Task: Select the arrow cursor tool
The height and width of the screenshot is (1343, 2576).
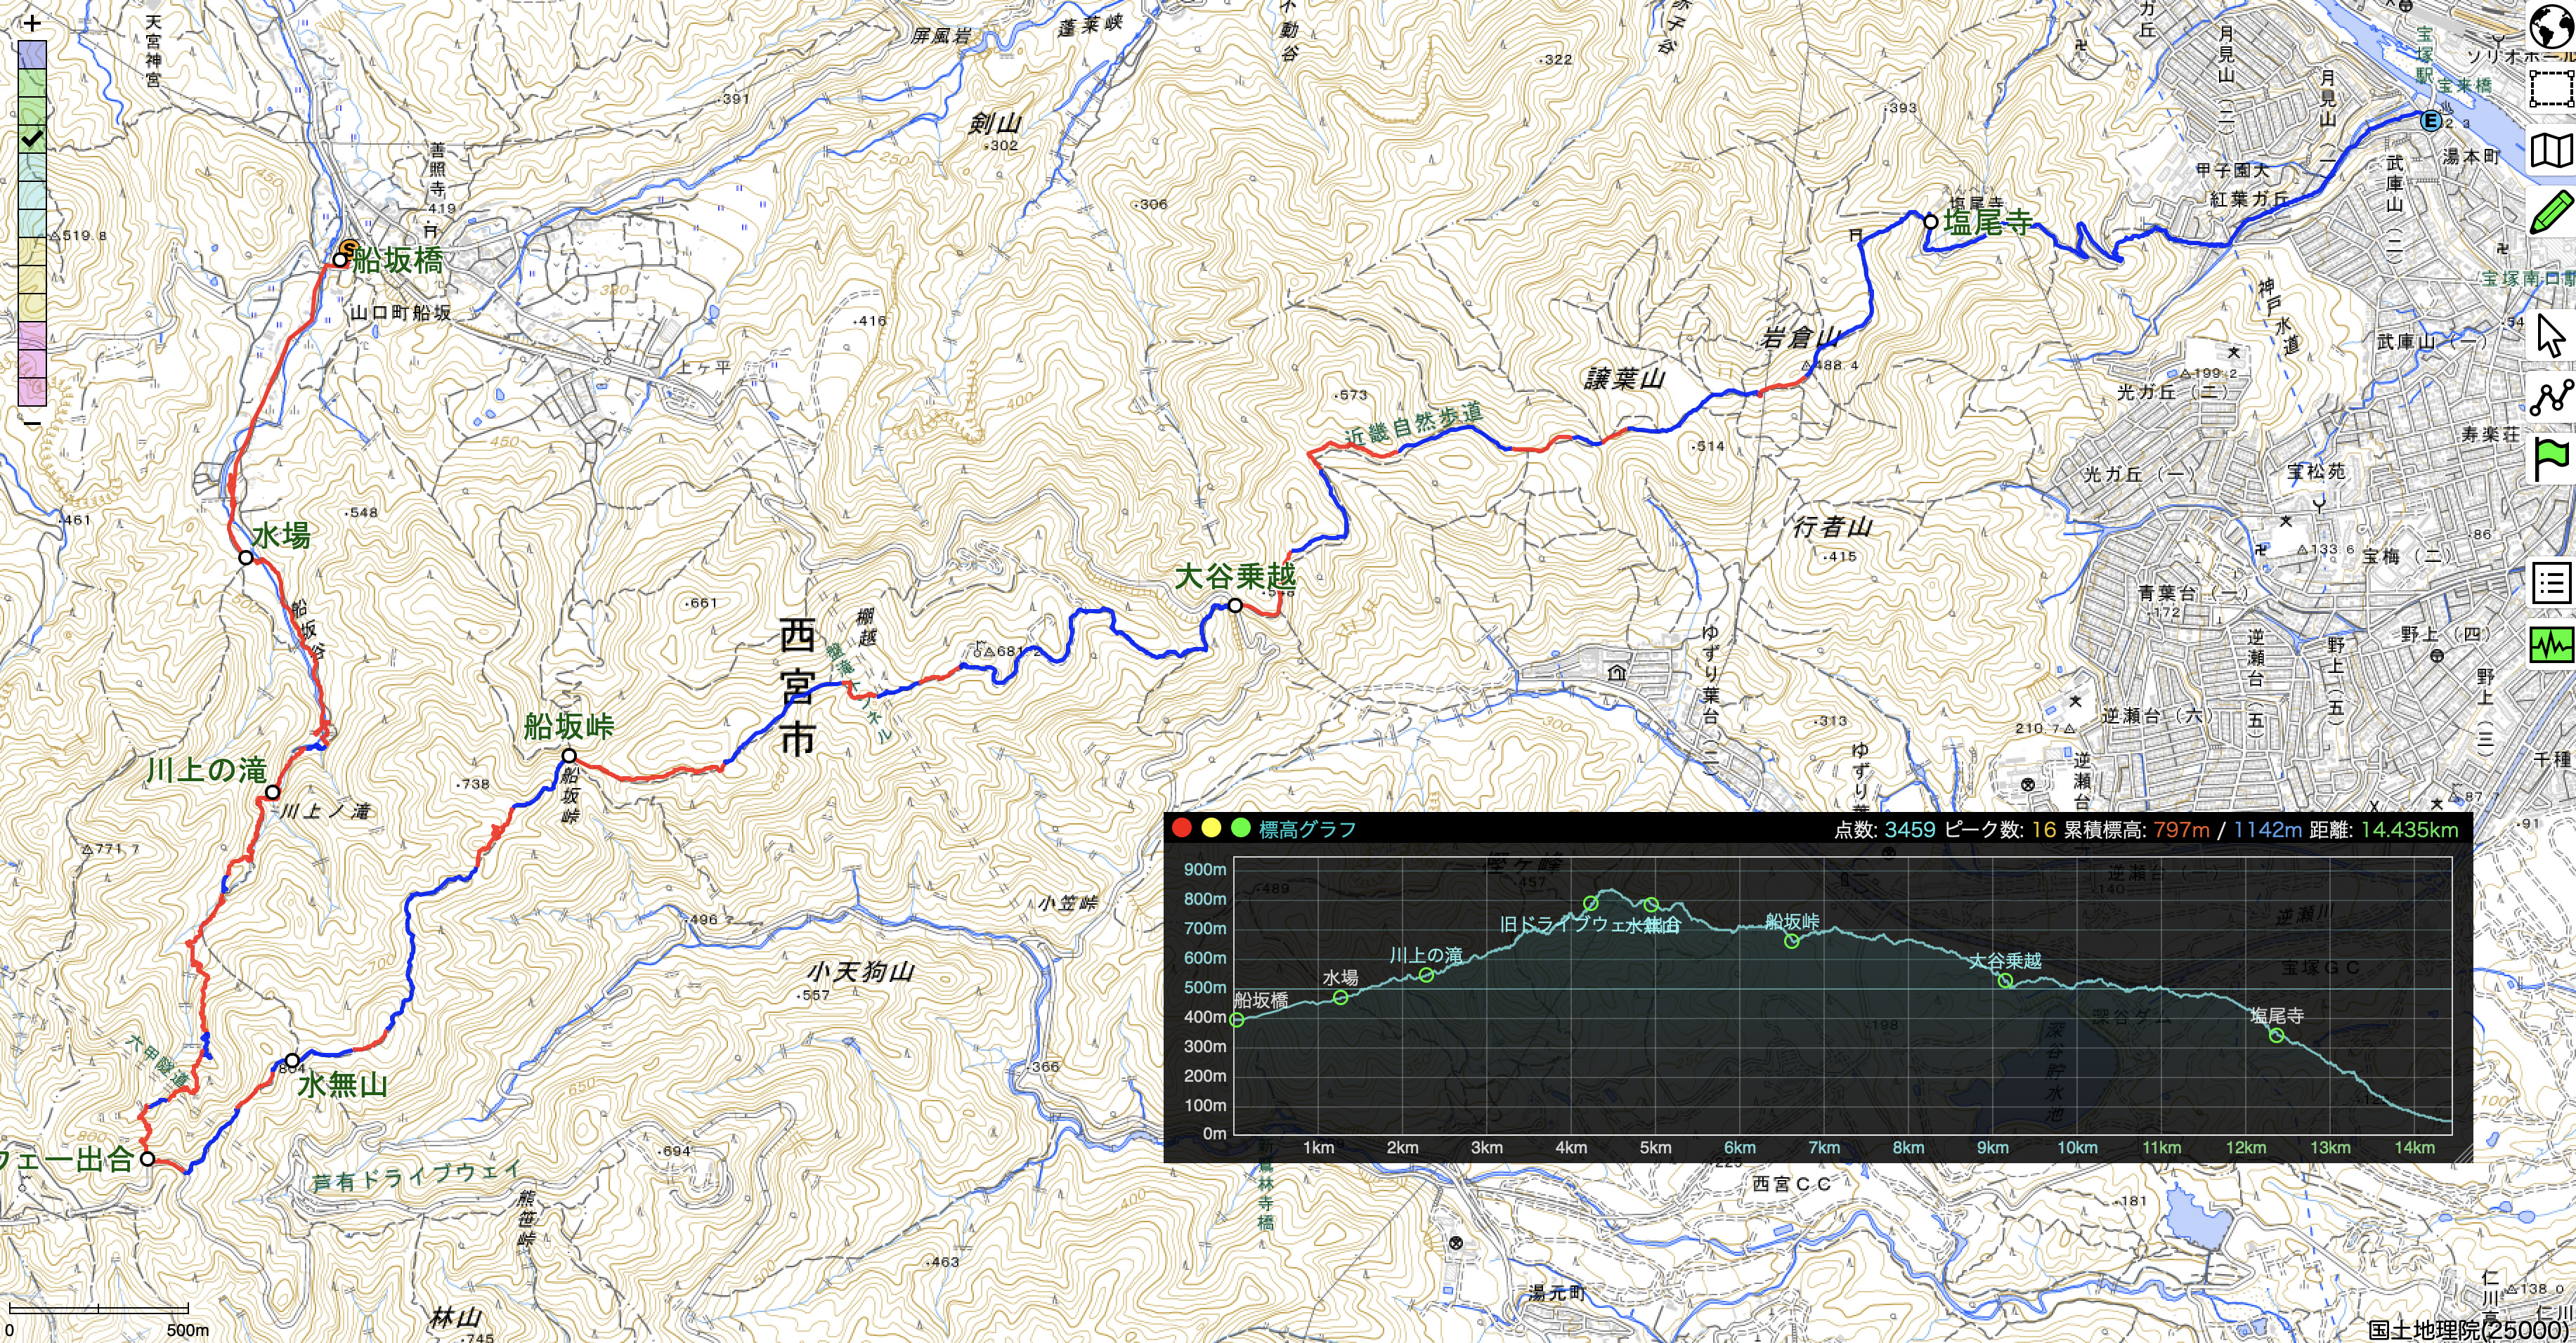Action: point(2551,336)
